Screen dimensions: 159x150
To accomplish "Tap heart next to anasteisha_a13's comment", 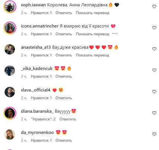I will pos(154,49).
